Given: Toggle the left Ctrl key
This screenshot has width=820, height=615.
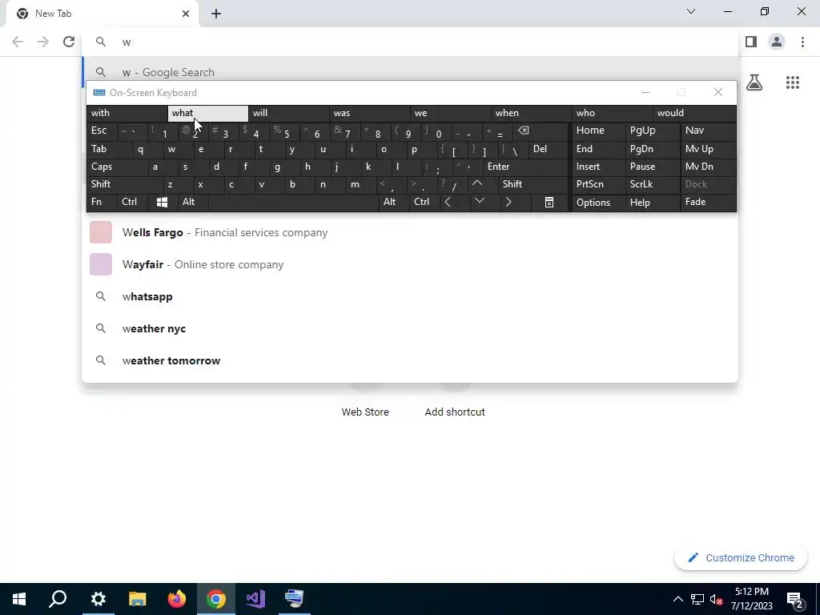Looking at the screenshot, I should pyautogui.click(x=132, y=202).
